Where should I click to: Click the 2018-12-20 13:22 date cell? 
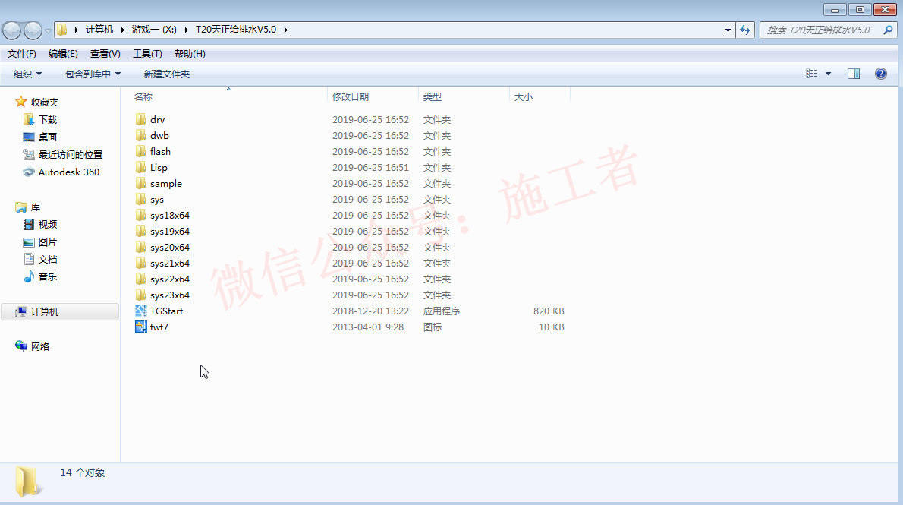tap(371, 311)
